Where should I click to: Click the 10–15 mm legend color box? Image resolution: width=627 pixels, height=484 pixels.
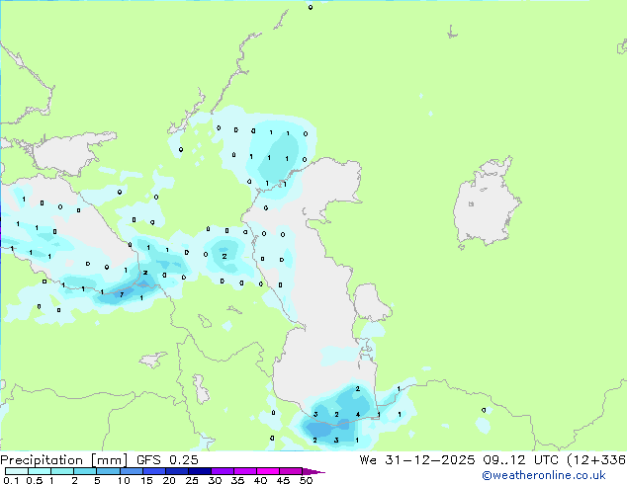click(132, 471)
